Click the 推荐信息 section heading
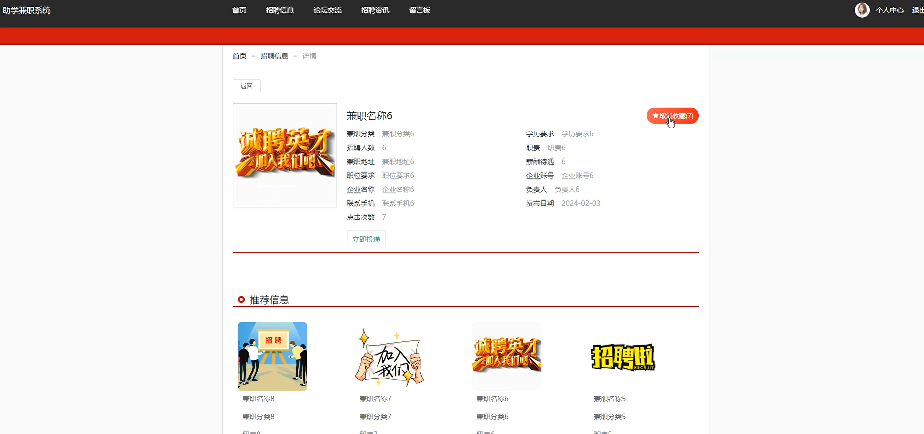This screenshot has width=924, height=434. pyautogui.click(x=269, y=300)
